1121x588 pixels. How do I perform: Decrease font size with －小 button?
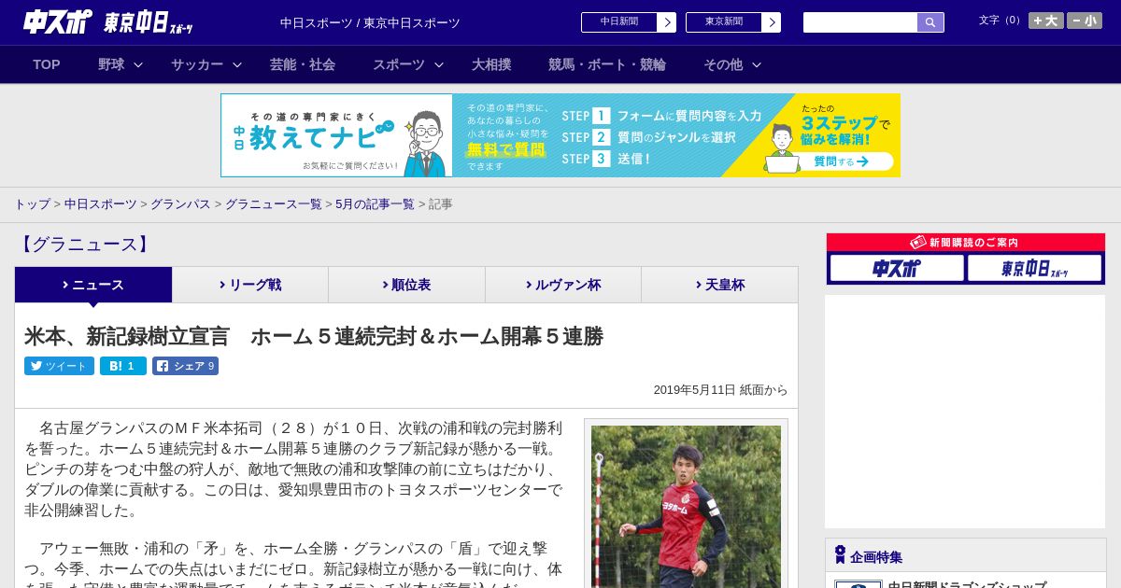[1085, 21]
